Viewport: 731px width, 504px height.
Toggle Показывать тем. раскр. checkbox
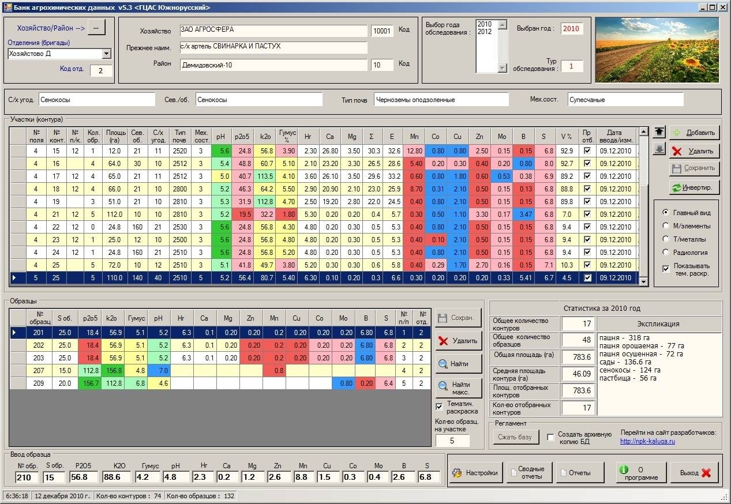pos(666,268)
